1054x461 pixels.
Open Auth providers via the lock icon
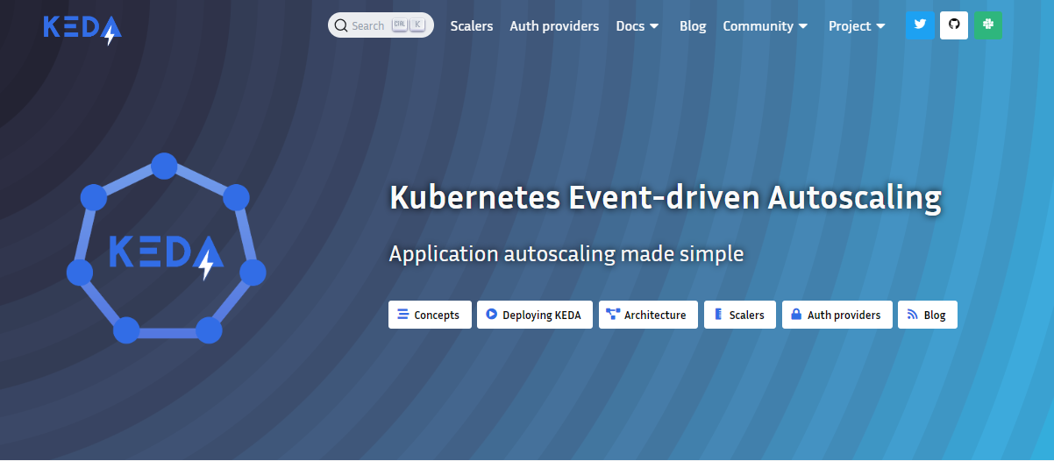[837, 315]
